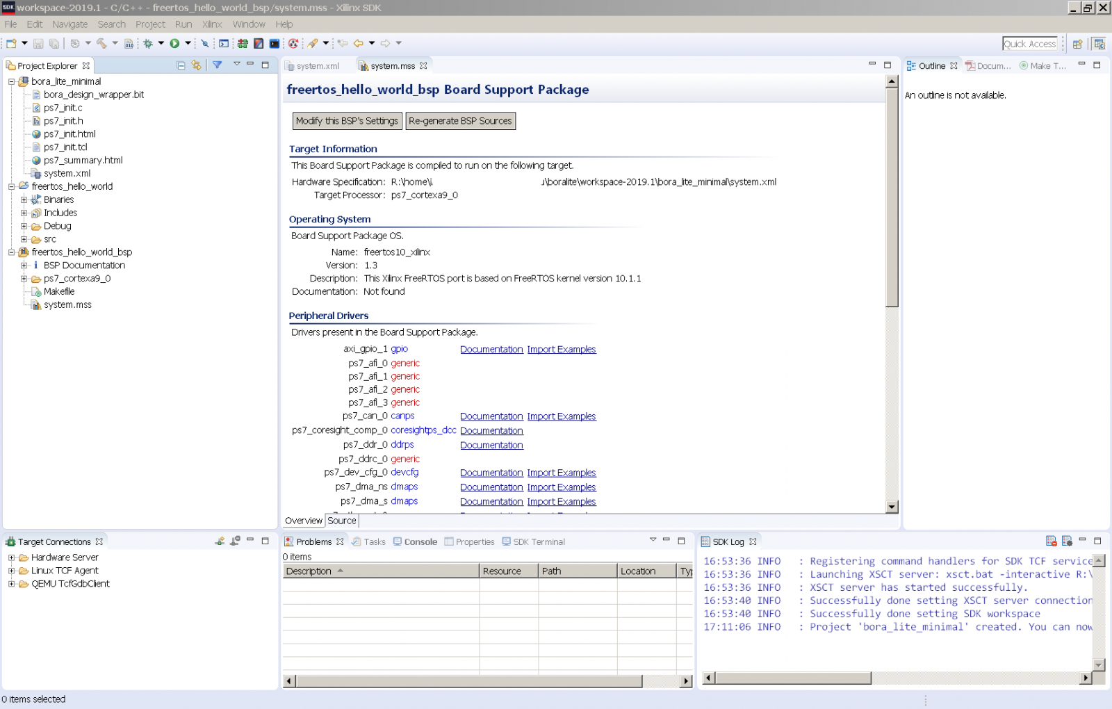Click the Debug bug icon in toolbar
Image resolution: width=1112 pixels, height=709 pixels.
(148, 43)
